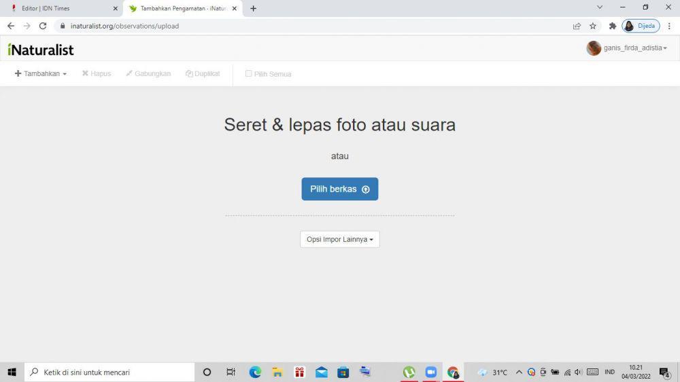This screenshot has height=382, width=680.
Task: Open the notification center icon
Action: [664, 372]
